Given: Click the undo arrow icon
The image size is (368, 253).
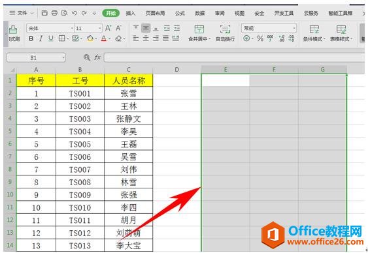Looking at the screenshot, I should (x=75, y=13).
